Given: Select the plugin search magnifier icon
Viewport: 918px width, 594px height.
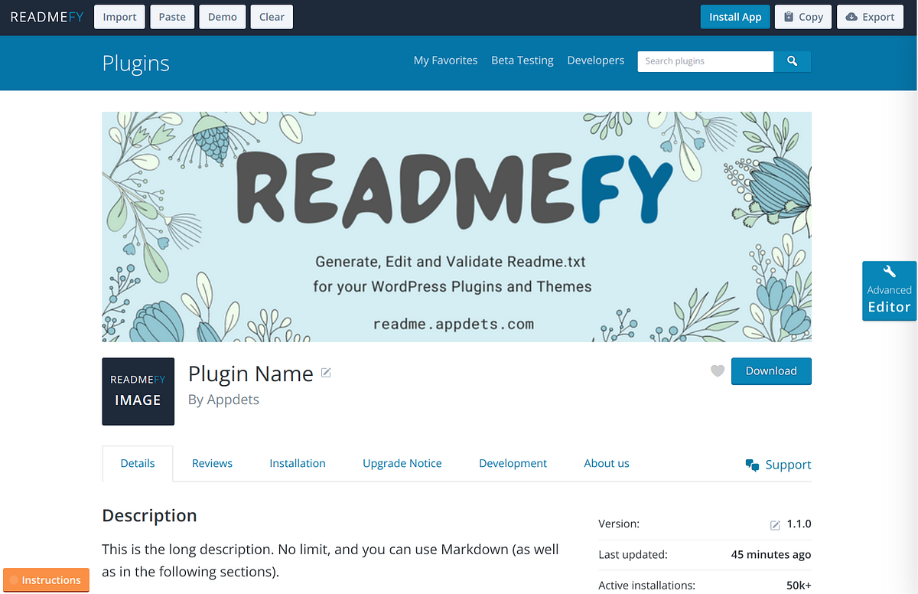Looking at the screenshot, I should (793, 61).
